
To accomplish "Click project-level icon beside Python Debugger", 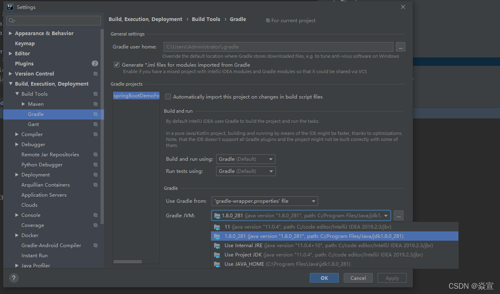I will click(96, 165).
